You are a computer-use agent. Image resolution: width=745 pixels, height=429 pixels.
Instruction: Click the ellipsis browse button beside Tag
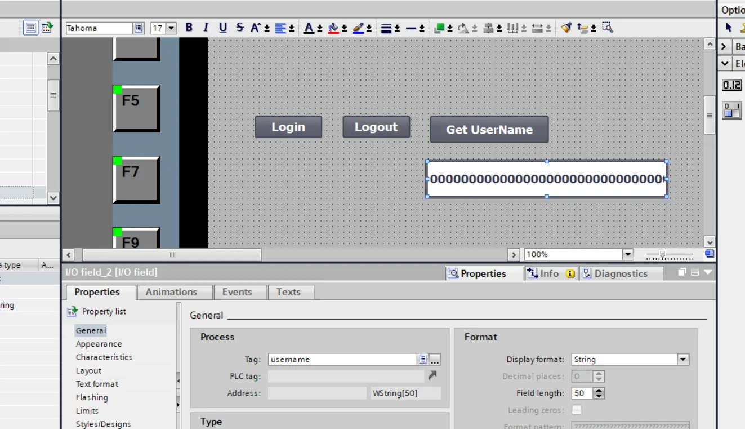point(435,360)
